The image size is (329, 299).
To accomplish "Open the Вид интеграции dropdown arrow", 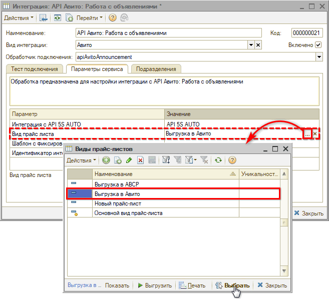I will pos(251,45).
